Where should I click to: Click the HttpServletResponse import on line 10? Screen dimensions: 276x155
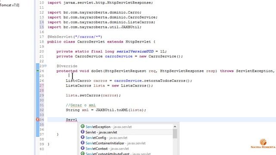pyautogui.click(x=100, y=3)
